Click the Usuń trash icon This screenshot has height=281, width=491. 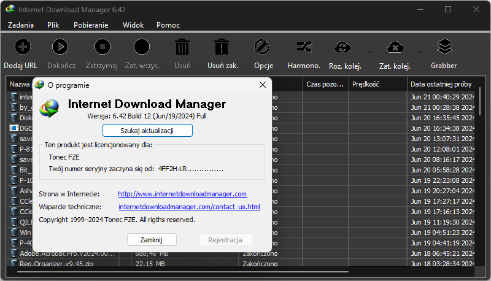(182, 47)
